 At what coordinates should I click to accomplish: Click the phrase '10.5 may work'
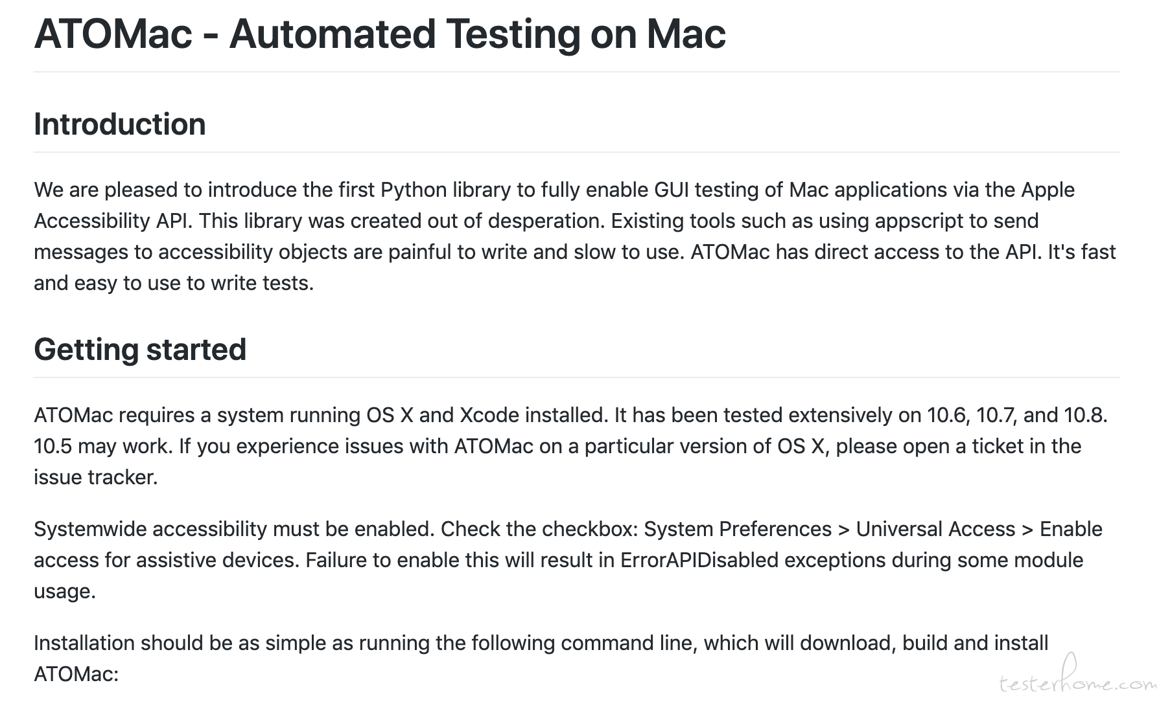[x=103, y=446]
